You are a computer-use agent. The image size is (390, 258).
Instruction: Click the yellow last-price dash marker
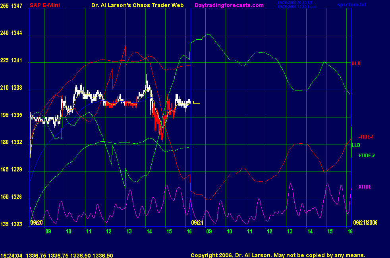pyautogui.click(x=197, y=103)
